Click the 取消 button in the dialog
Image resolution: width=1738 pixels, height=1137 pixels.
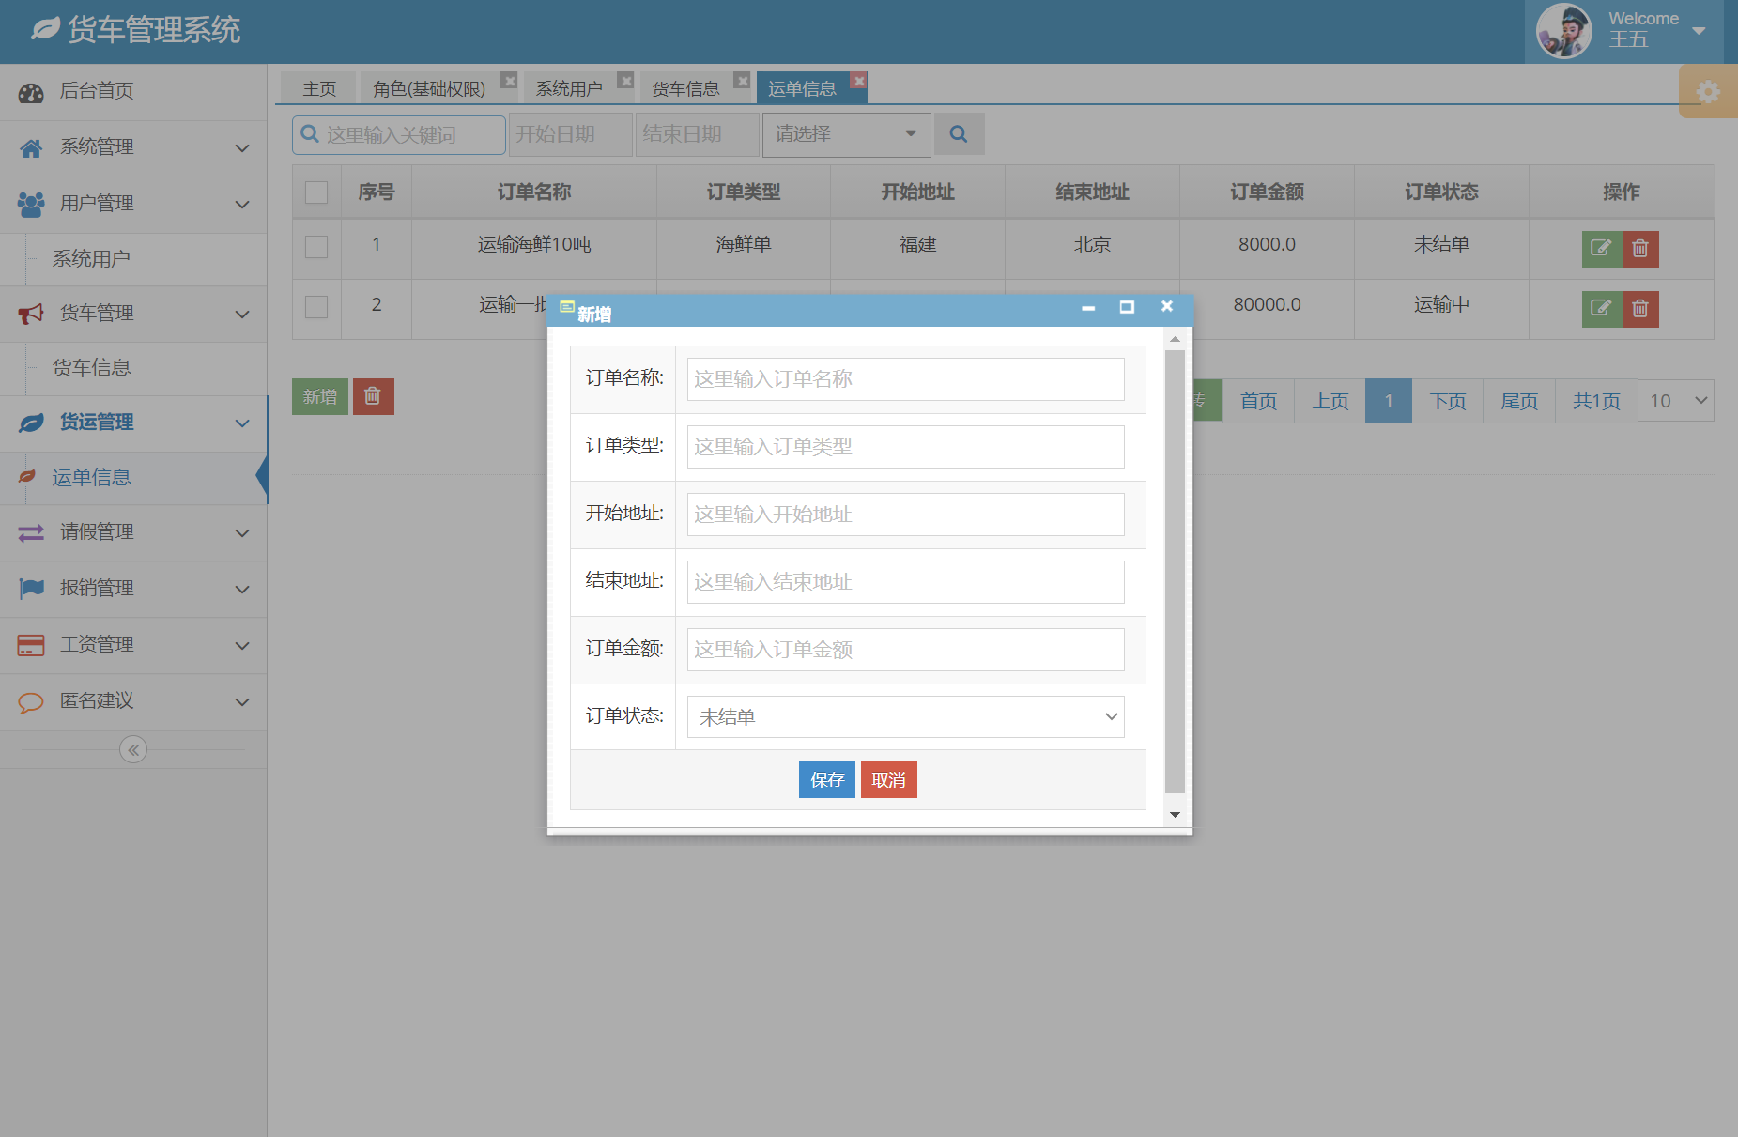(x=888, y=779)
